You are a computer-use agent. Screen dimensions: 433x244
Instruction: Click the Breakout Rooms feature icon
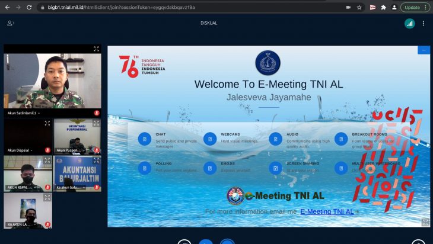pos(341,139)
